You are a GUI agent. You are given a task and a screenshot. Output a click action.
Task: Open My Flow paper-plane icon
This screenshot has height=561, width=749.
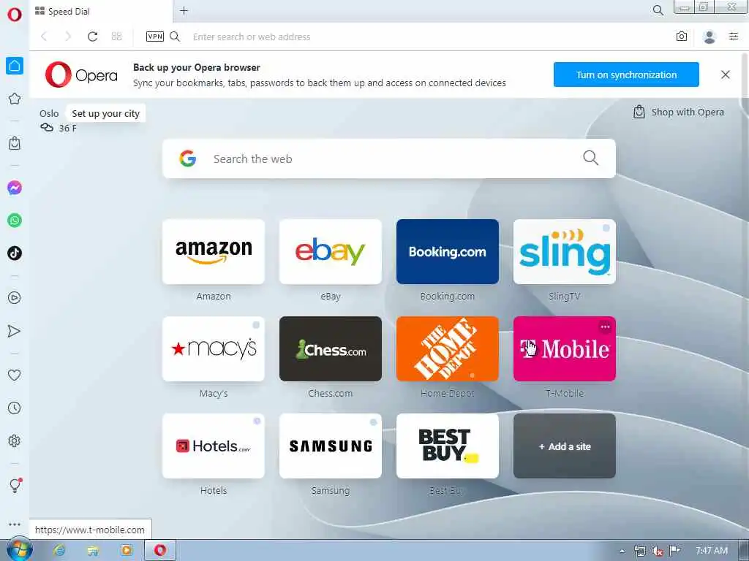[15, 331]
